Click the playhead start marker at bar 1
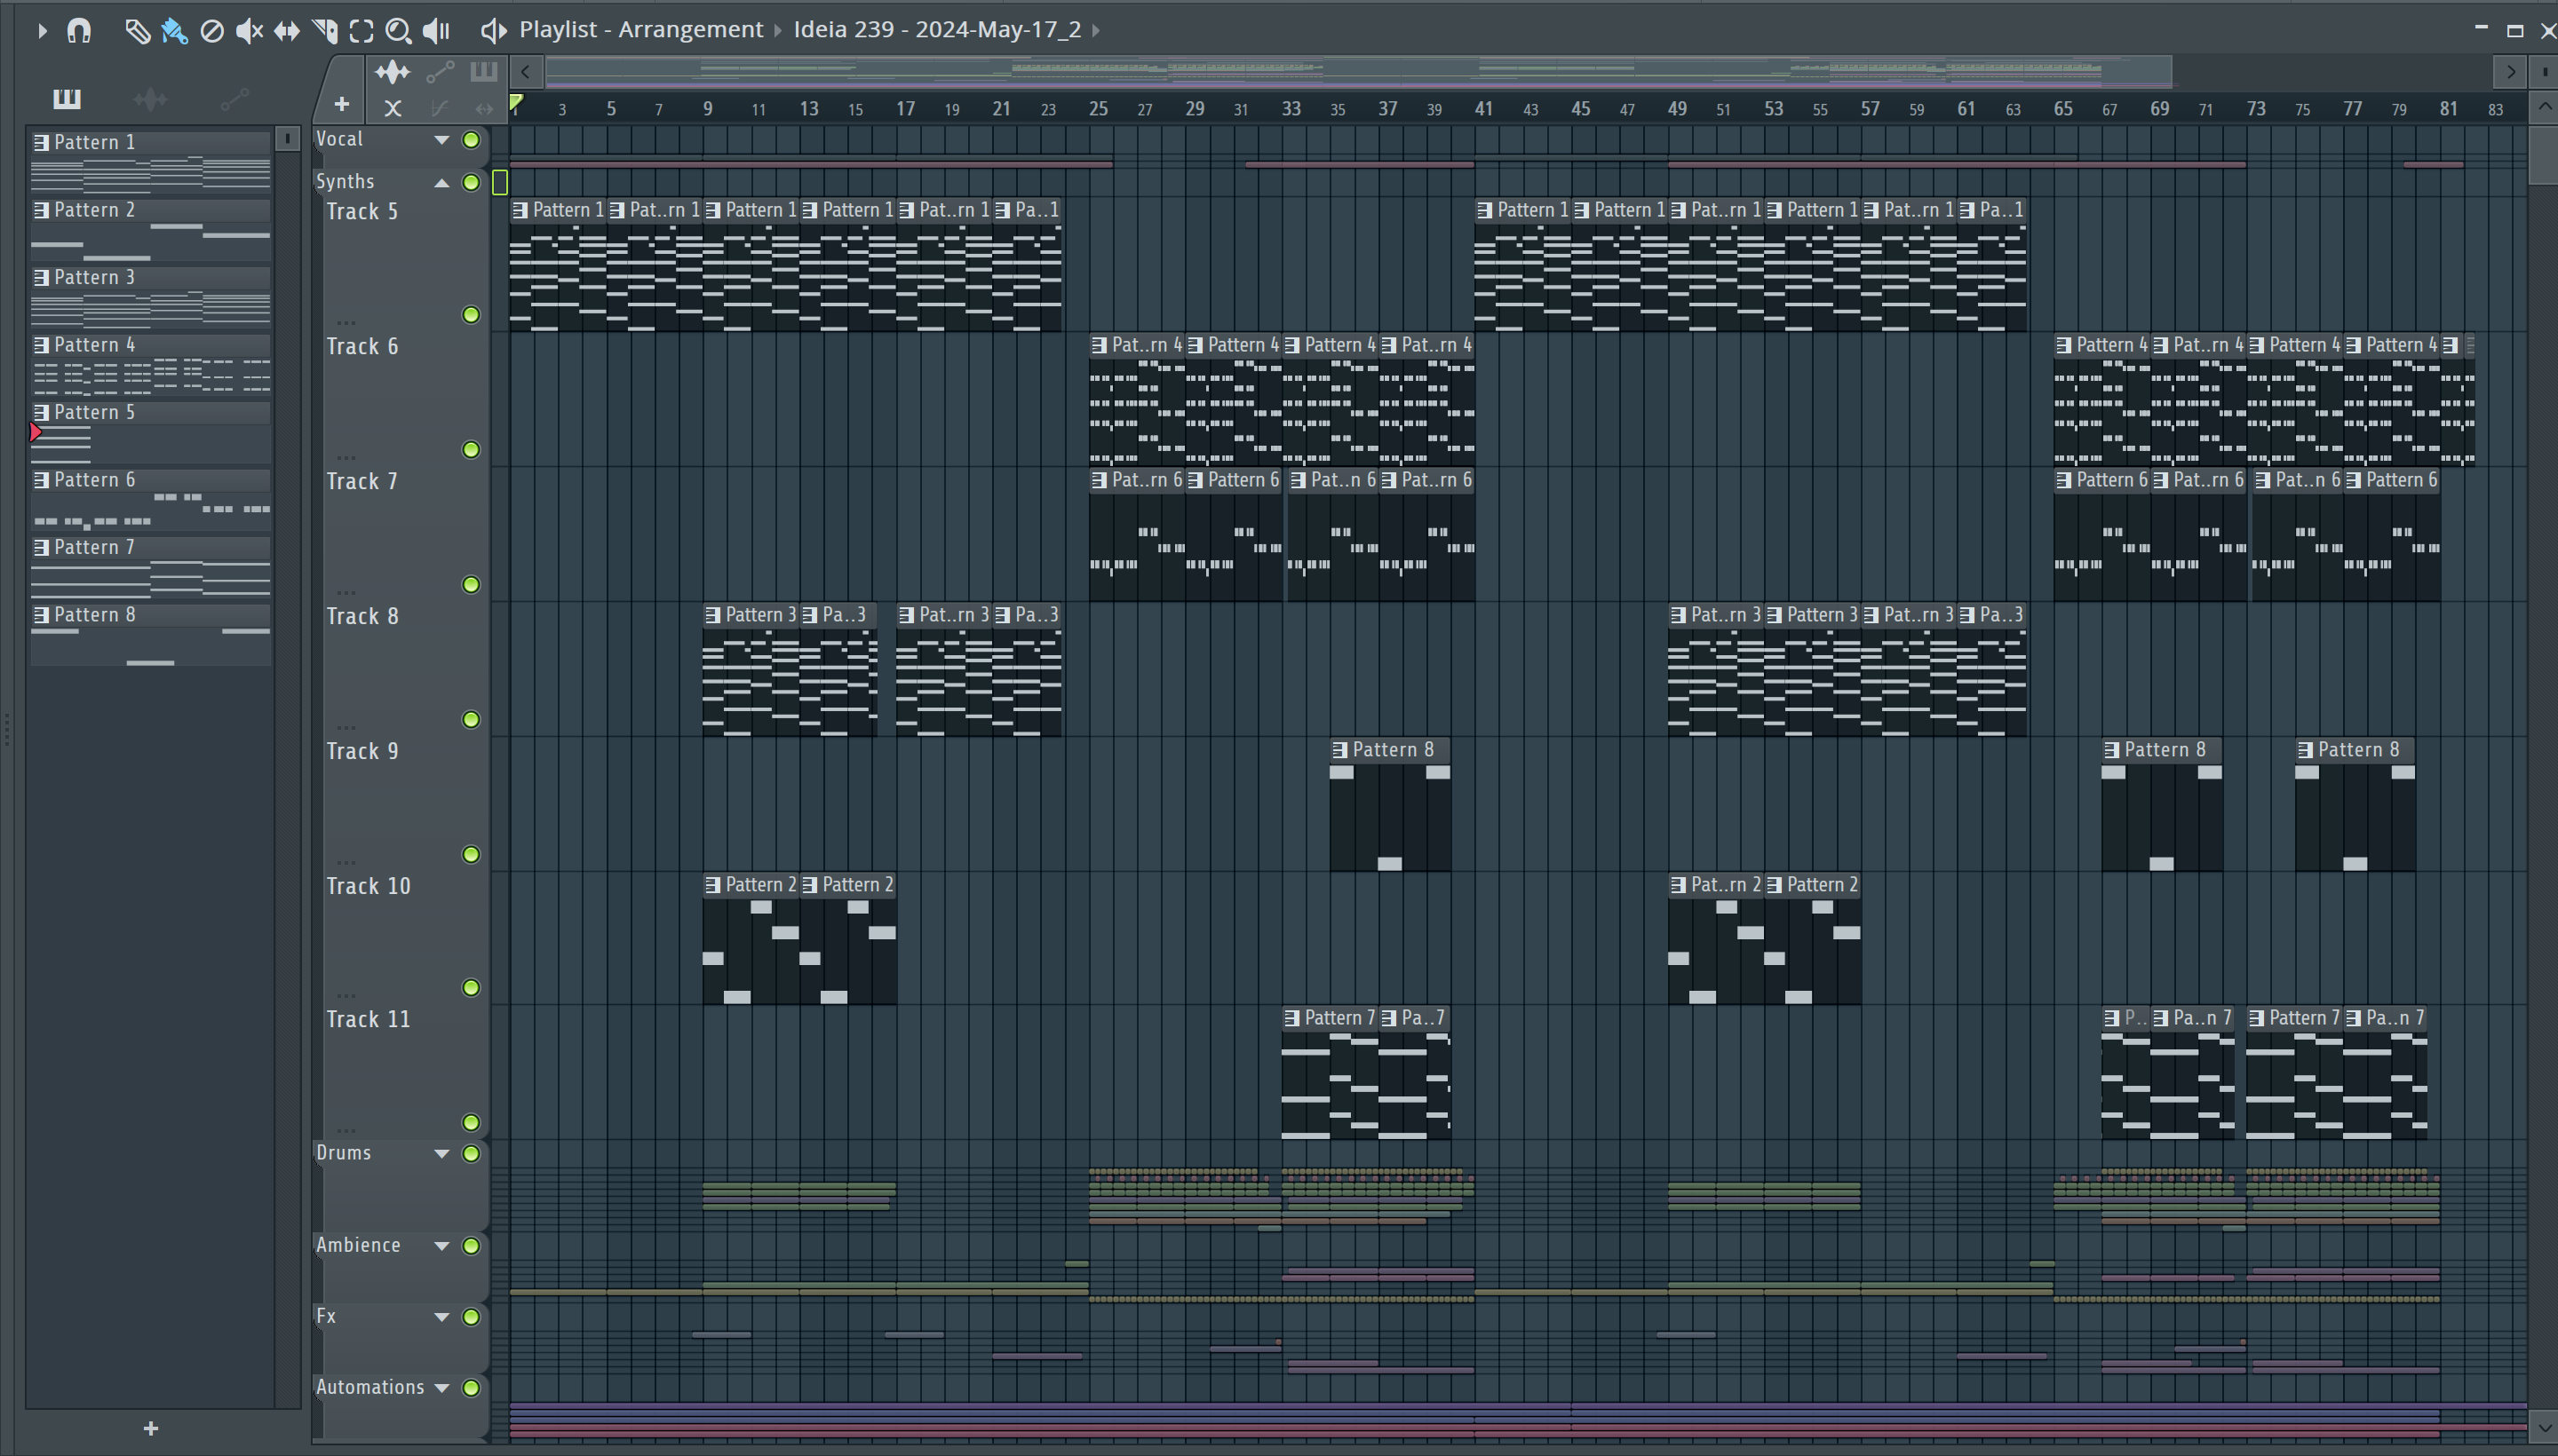 click(516, 103)
